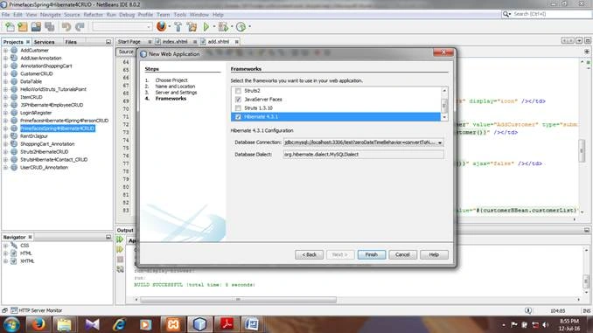
Task: Toggle the Struts 1.3.10 checkbox
Action: [238, 108]
